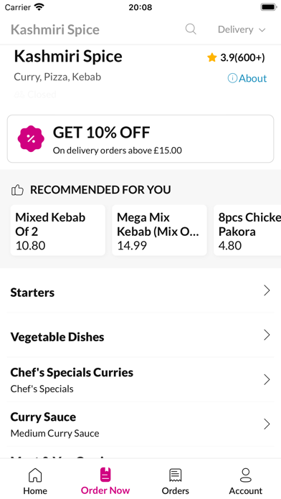Open the Delivery dropdown
The image size is (281, 499).
coord(242,29)
